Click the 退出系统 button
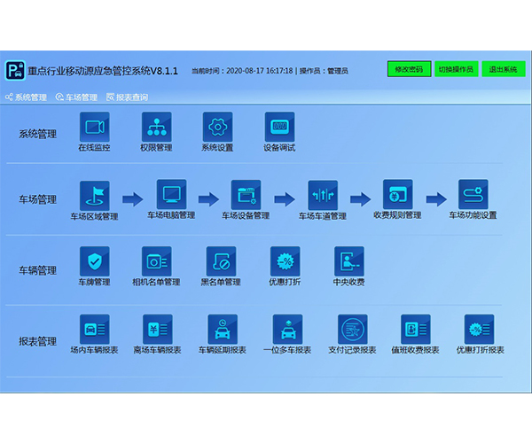Screen dimensions: 532x443 [504, 69]
